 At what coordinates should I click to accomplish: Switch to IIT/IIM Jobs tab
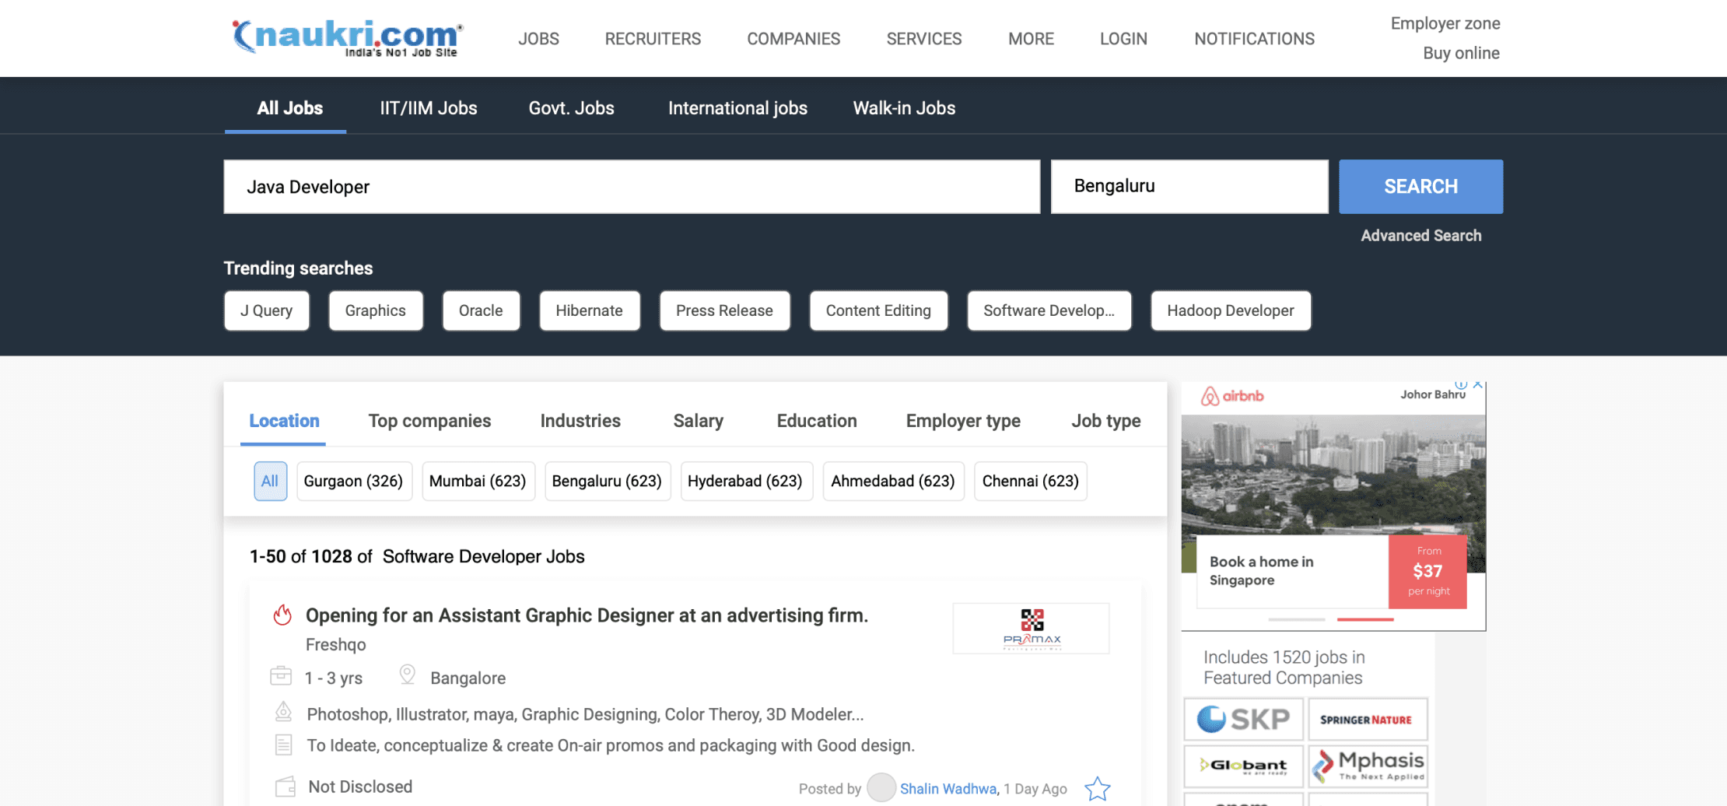429,108
